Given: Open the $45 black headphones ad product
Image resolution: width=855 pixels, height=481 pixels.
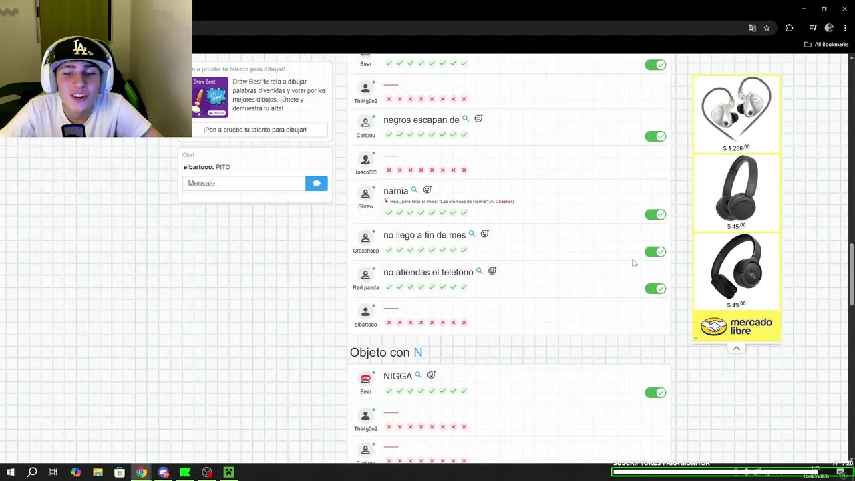Looking at the screenshot, I should coord(736,193).
